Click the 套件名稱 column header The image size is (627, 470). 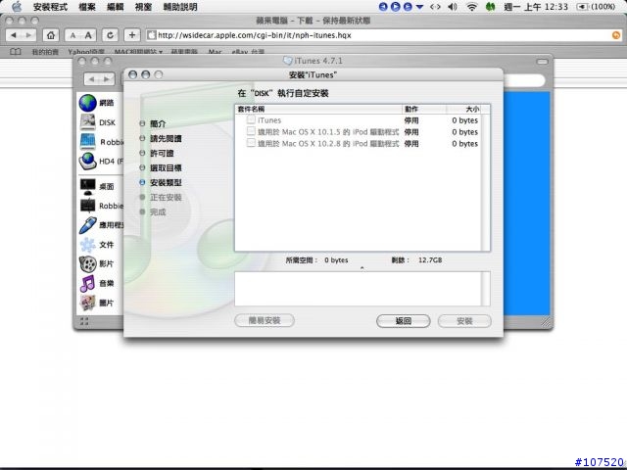click(318, 109)
